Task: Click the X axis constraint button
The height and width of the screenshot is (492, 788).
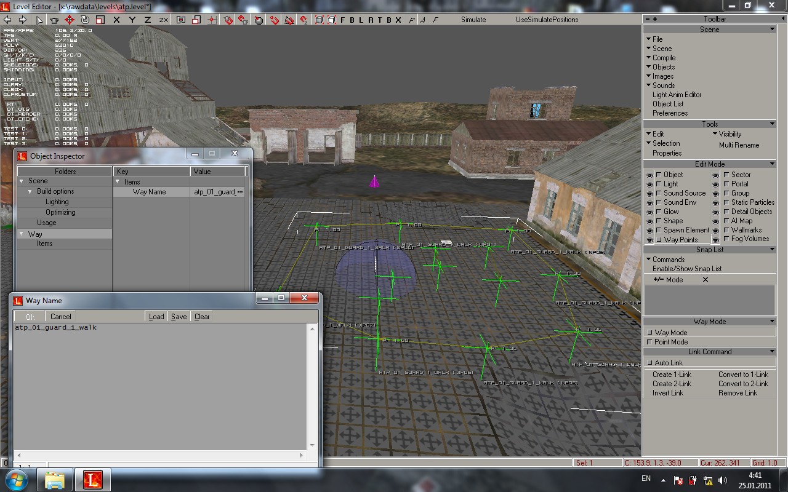Action: [116, 20]
